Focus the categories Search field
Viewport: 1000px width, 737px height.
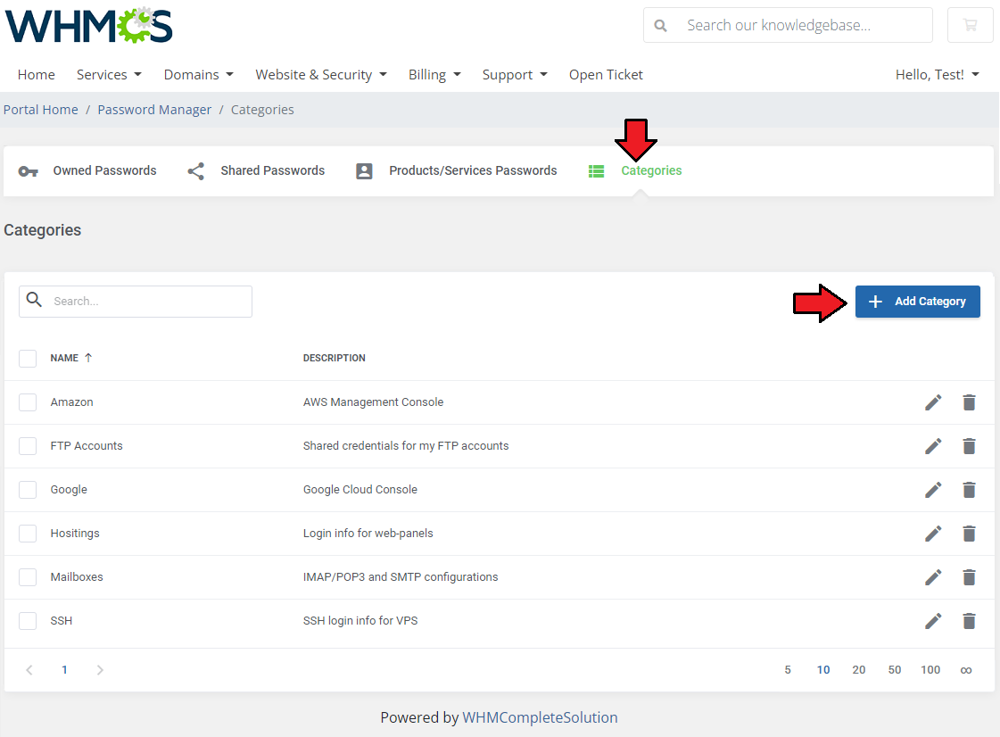point(136,302)
